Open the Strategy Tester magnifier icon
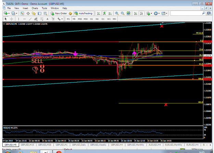The height and width of the screenshot is (153, 214). click(45, 13)
